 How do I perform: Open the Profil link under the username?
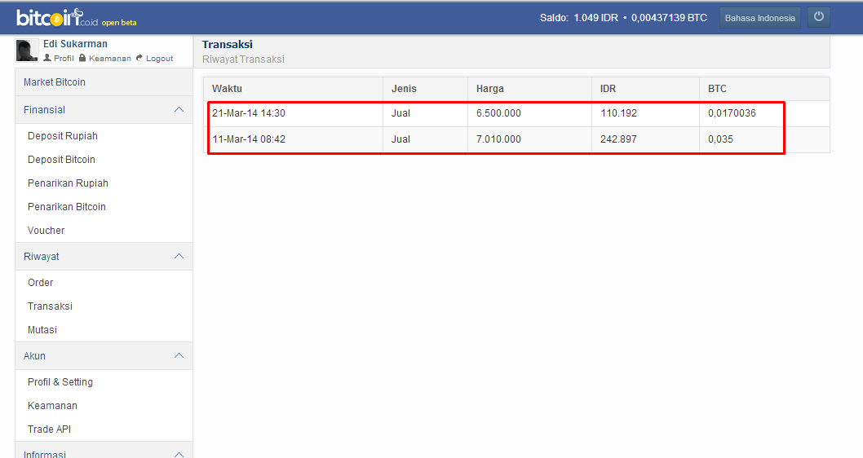pos(59,59)
